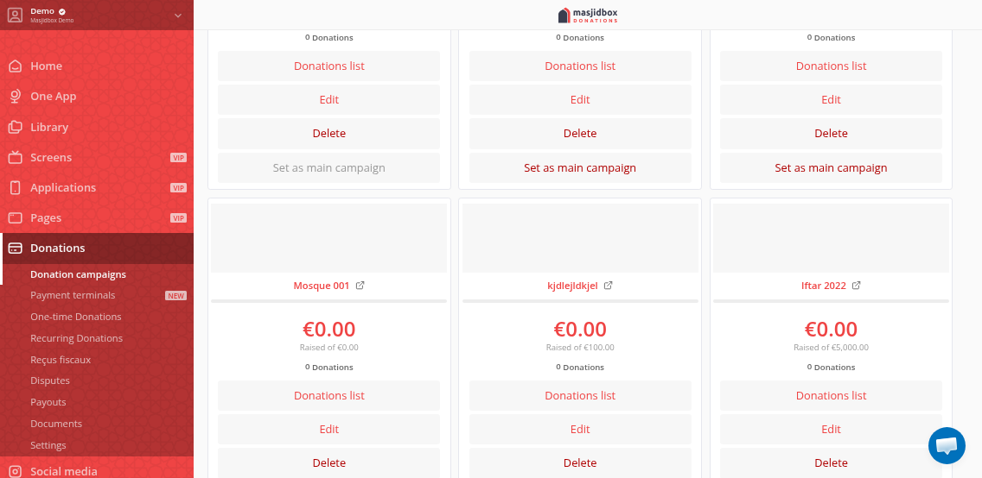This screenshot has height=478, width=982.
Task: Open external link icon beside Iftar 2022
Action: click(x=857, y=286)
